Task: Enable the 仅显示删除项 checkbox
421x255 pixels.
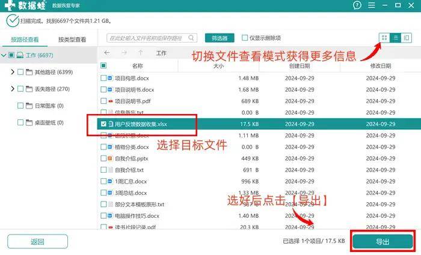Action: (244, 38)
